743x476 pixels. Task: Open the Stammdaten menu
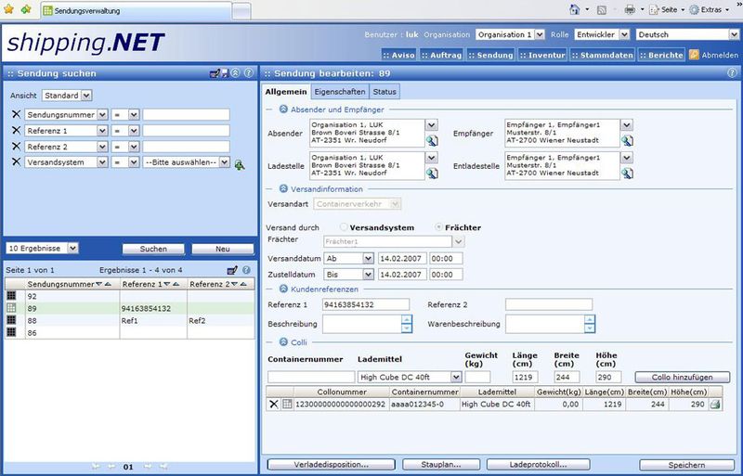603,55
